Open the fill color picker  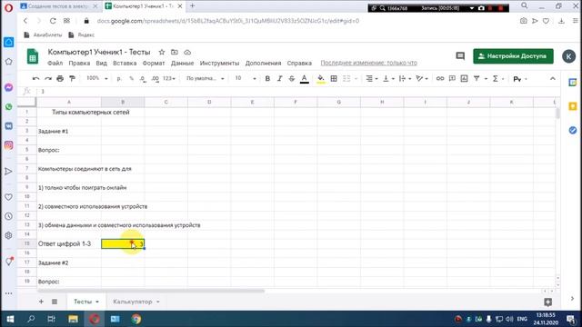[321, 79]
